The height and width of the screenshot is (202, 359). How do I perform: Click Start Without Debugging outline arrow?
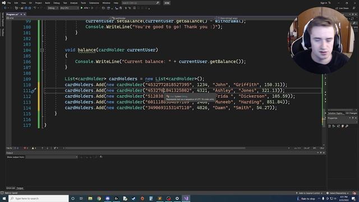point(92,8)
